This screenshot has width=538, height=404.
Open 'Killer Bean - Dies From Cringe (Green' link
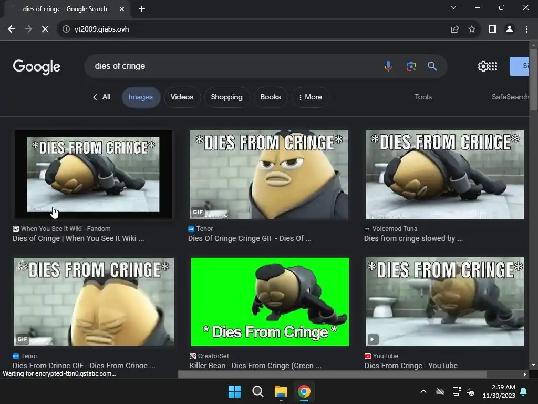(x=256, y=366)
